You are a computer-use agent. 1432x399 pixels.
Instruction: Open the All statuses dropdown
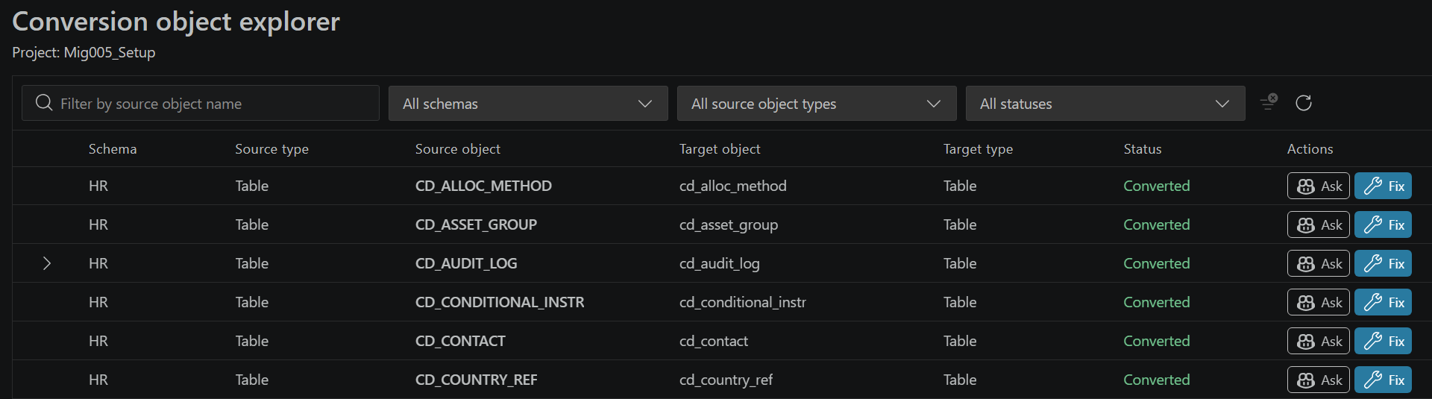(x=1105, y=103)
